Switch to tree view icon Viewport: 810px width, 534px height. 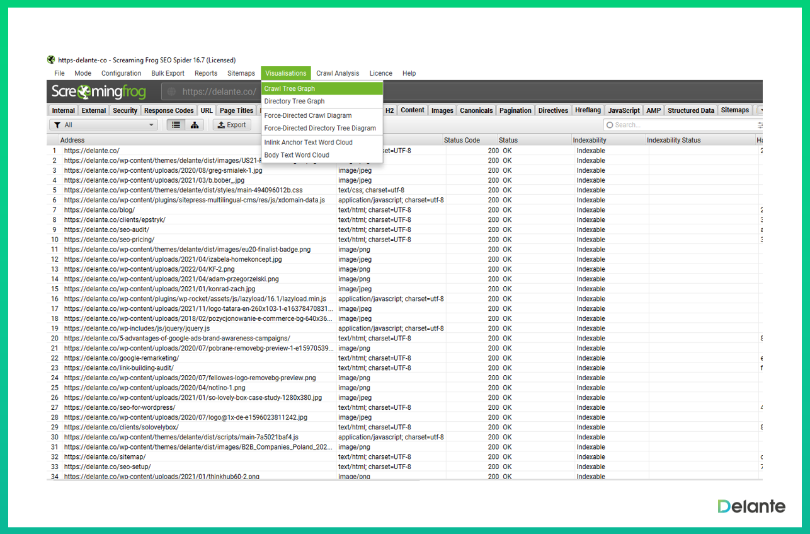(193, 125)
